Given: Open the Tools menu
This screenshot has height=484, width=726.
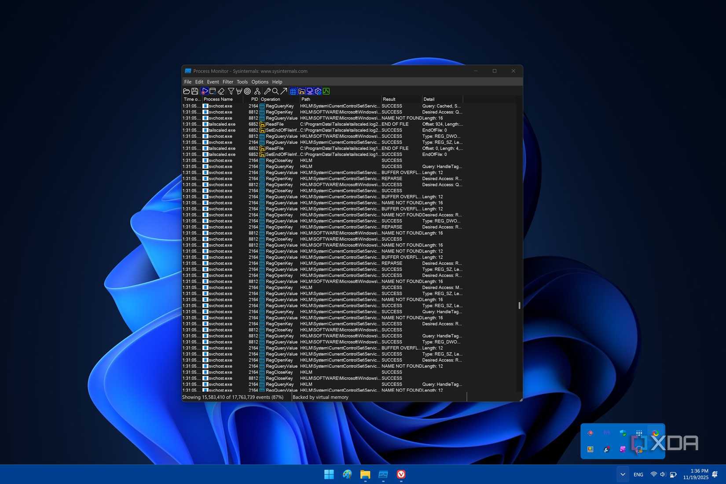Looking at the screenshot, I should click(242, 81).
